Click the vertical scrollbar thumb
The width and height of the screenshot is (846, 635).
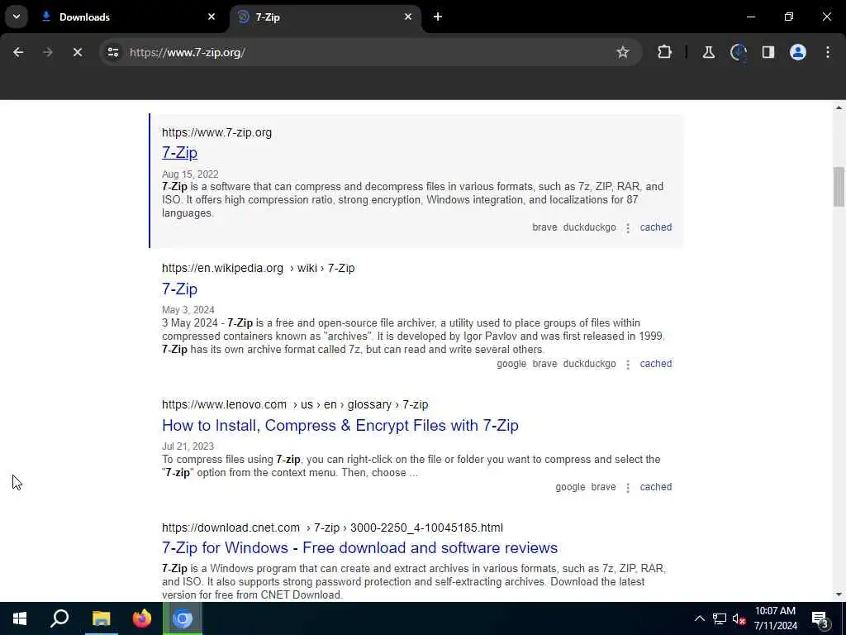tap(839, 187)
